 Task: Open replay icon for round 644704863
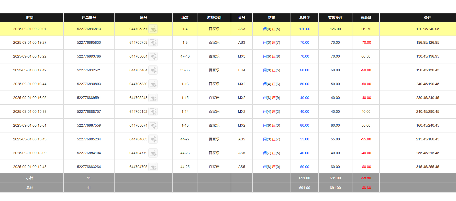[x=153, y=139]
